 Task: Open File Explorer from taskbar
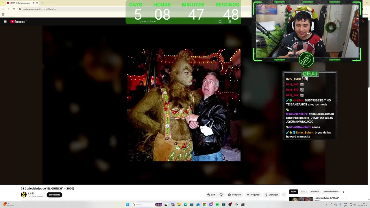(179, 205)
